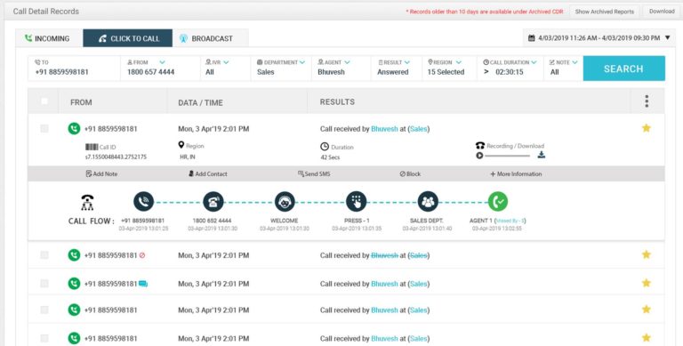
Task: Click the Sales Dept group icon in call flow
Action: pos(428,201)
